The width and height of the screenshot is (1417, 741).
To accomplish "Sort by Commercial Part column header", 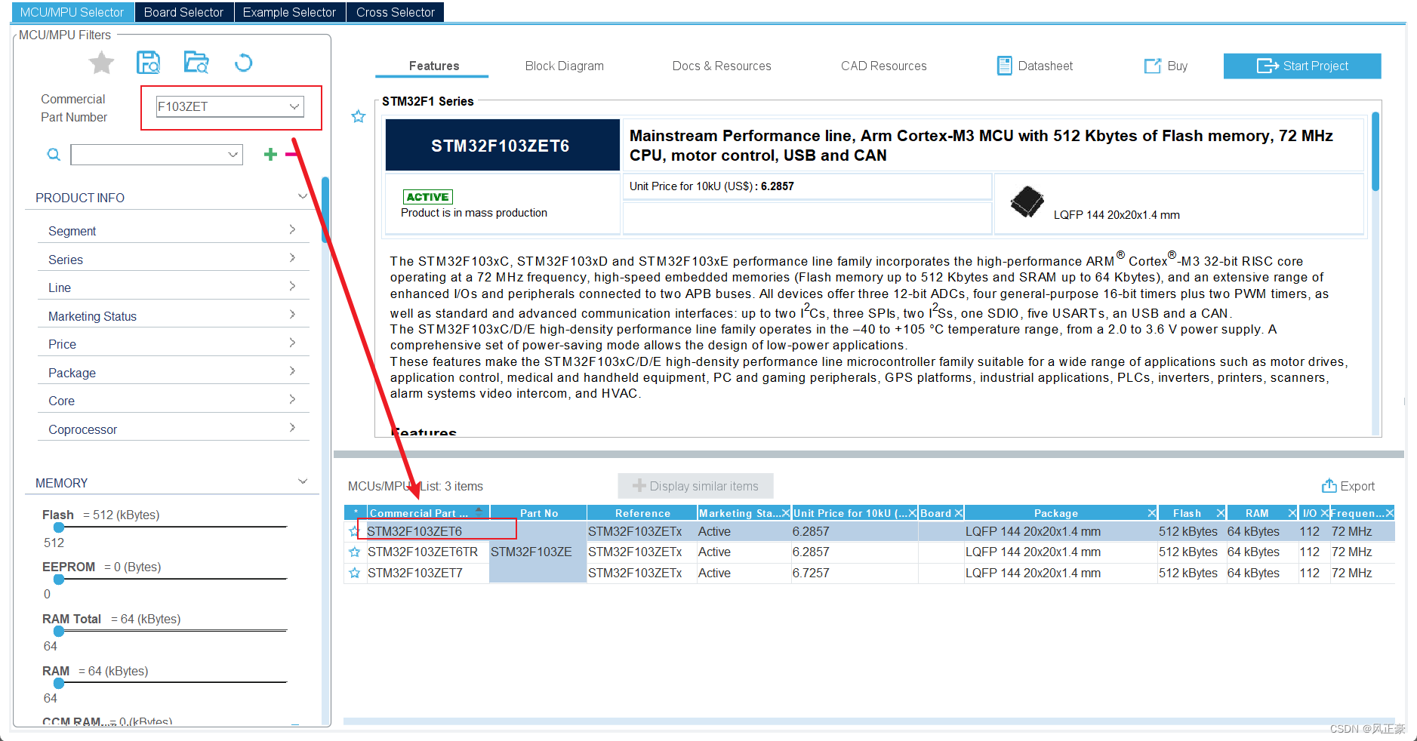I will pyautogui.click(x=427, y=513).
